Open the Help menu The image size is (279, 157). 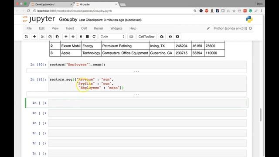133,28
